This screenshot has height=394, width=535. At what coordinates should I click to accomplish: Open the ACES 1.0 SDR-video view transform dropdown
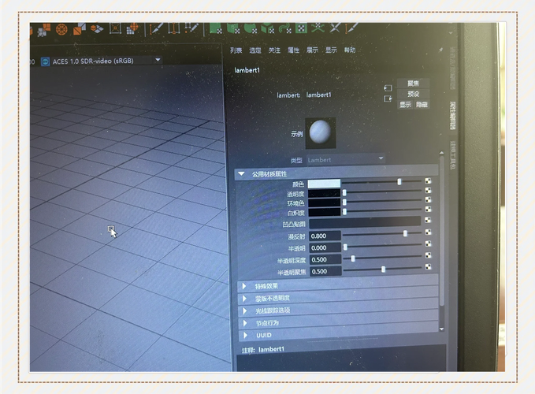click(x=158, y=60)
